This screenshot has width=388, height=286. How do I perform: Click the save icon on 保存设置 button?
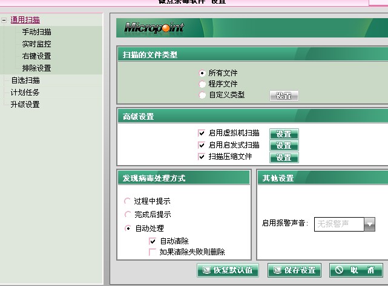coord(277,270)
